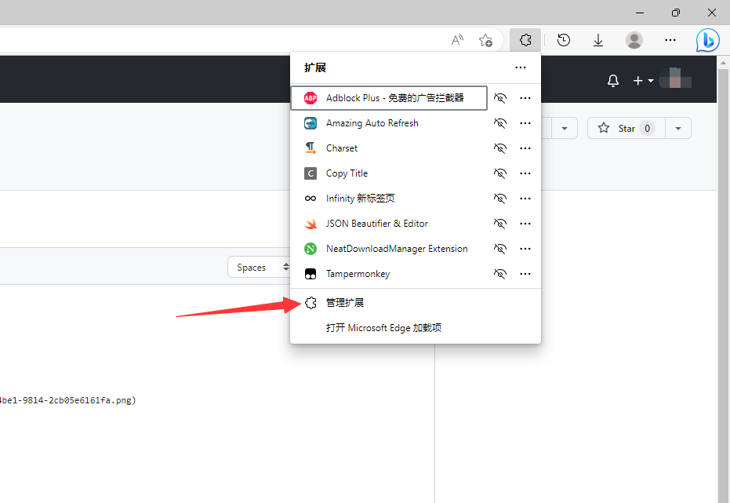The width and height of the screenshot is (730, 503).
Task: Select Tampermonkey extension entry
Action: 389,274
